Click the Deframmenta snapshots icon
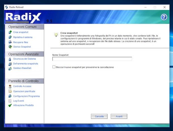The image size is (173, 131). click(10, 64)
